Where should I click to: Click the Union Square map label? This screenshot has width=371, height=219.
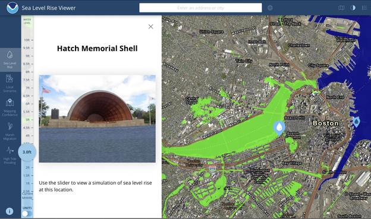click(211, 31)
